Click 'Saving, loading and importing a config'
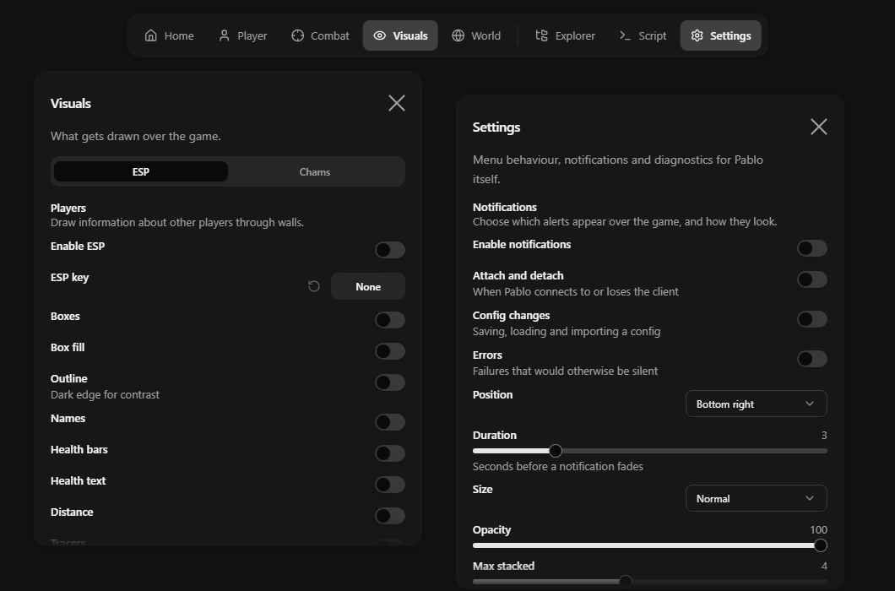Image resolution: width=895 pixels, height=591 pixels. click(567, 331)
